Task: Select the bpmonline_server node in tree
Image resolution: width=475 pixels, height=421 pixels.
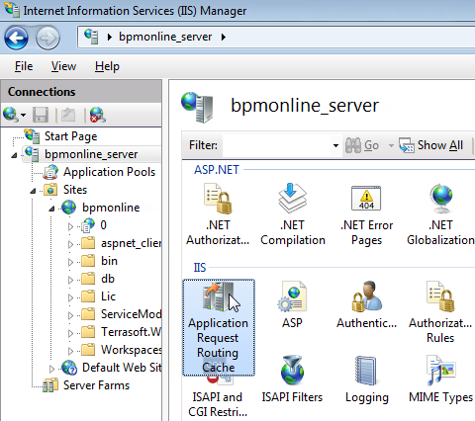Action: (91, 154)
